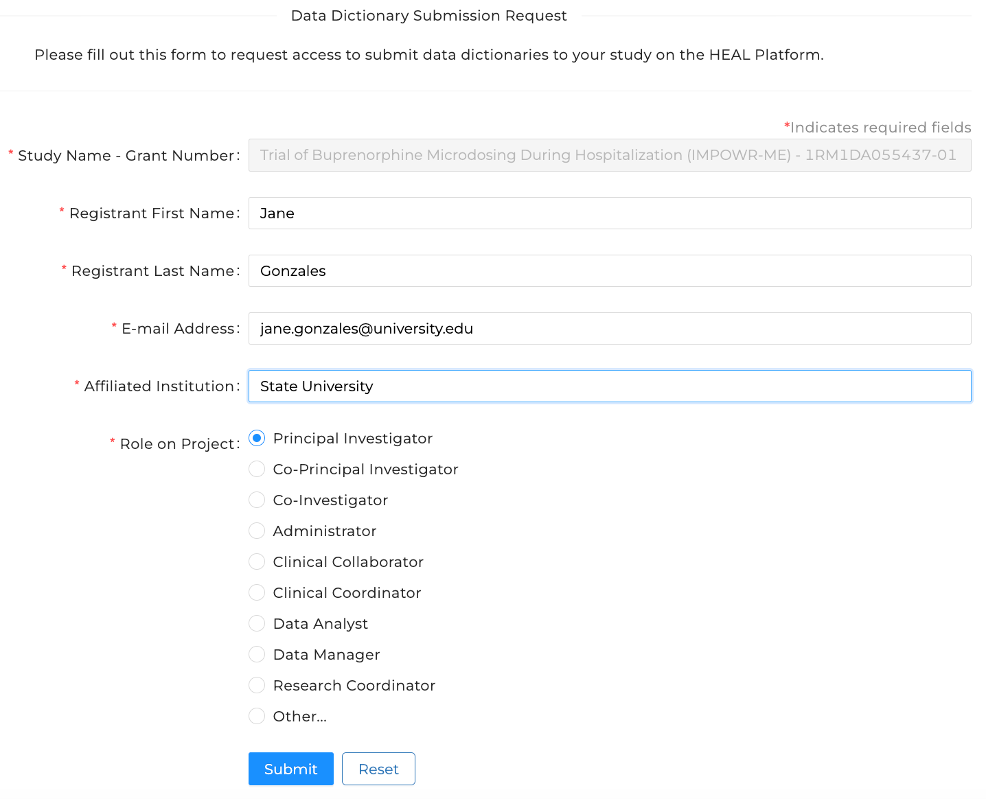Select Clinical Collaborator role

click(257, 561)
